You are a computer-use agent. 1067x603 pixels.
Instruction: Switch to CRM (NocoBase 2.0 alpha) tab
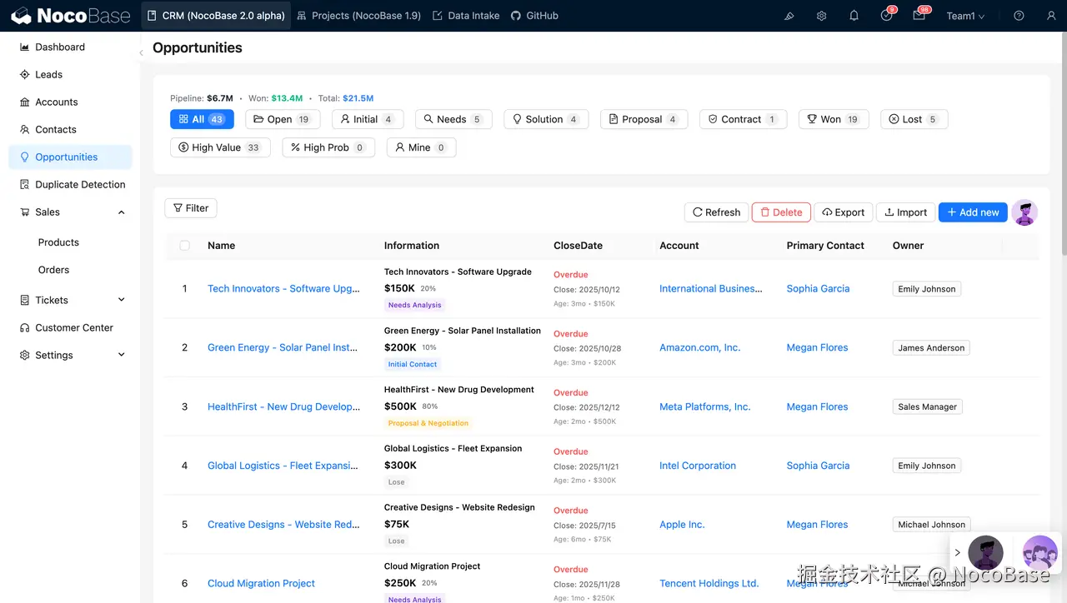click(216, 16)
